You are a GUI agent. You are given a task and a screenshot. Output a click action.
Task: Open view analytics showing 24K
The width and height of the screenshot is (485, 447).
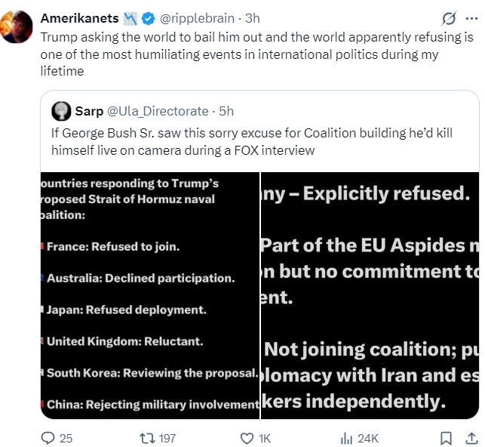(348, 438)
